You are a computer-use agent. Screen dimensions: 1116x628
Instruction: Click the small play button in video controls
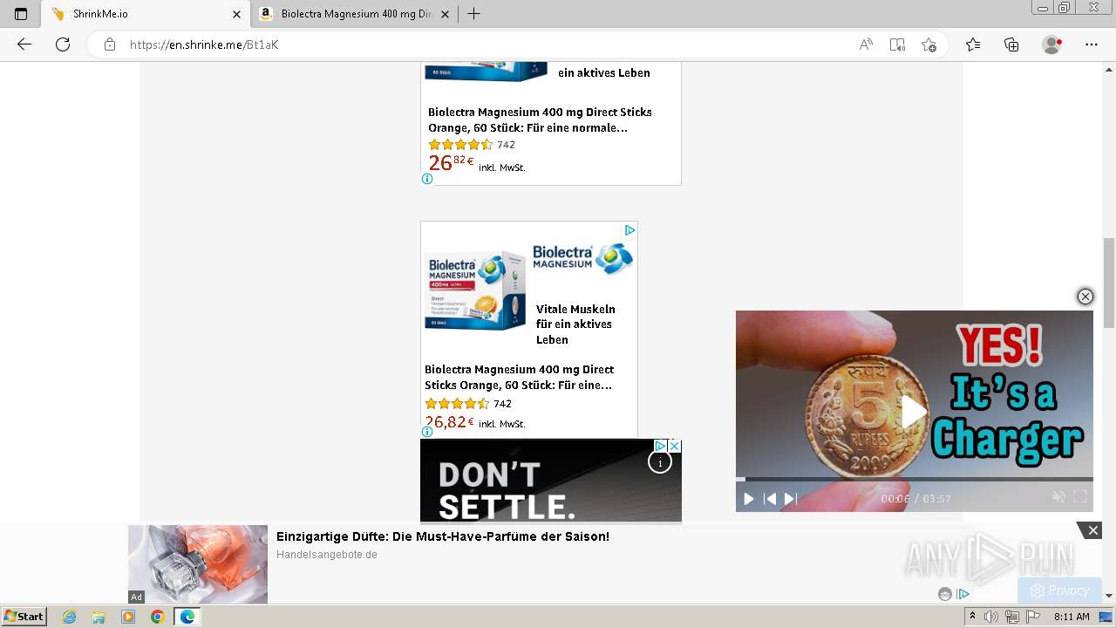click(748, 499)
